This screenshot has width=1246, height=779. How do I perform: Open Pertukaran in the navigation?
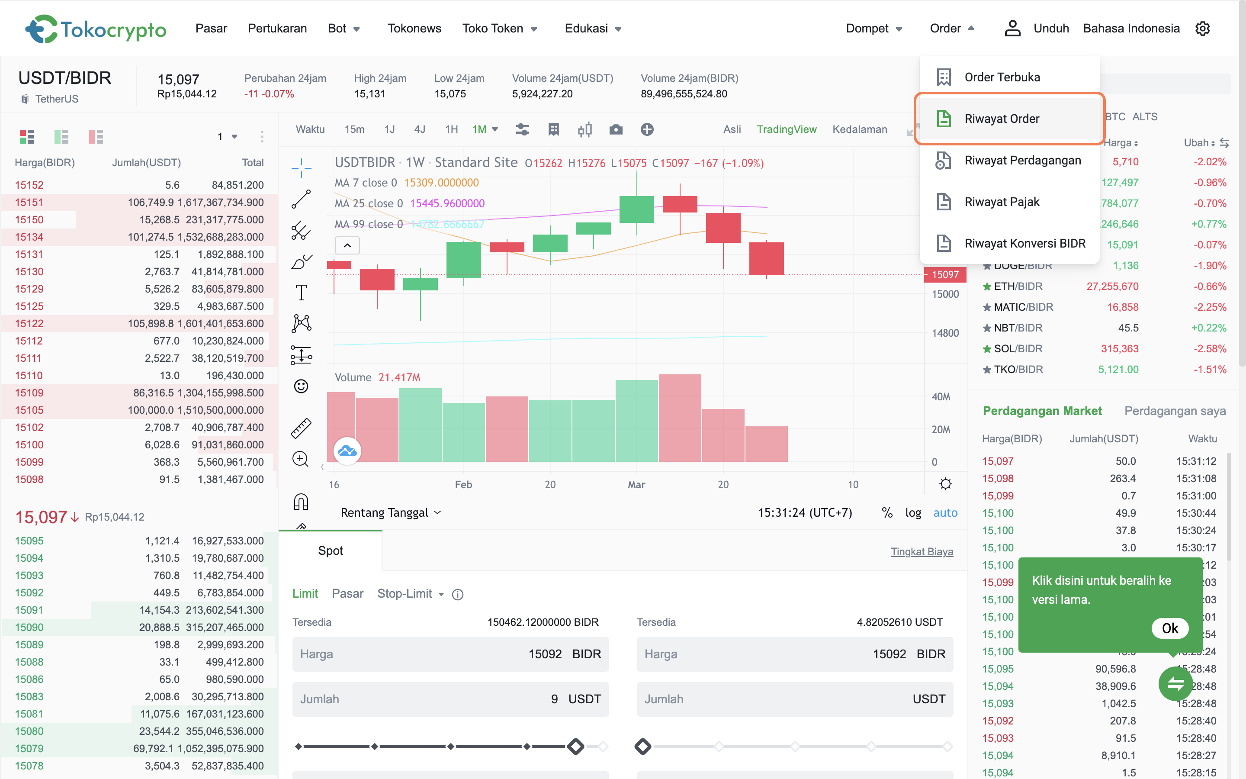tap(277, 28)
